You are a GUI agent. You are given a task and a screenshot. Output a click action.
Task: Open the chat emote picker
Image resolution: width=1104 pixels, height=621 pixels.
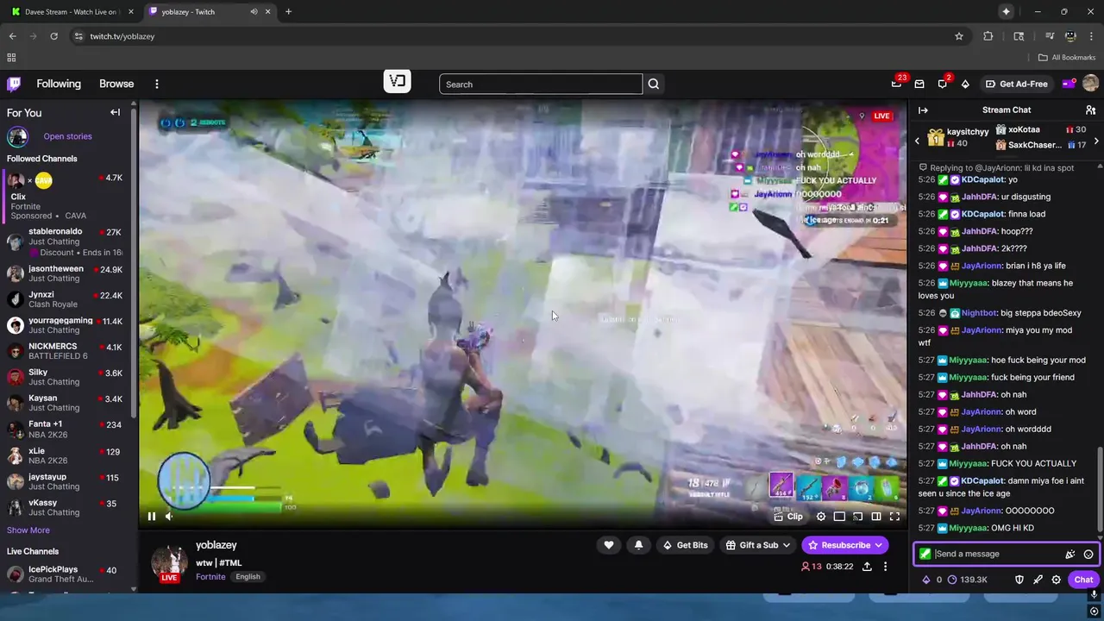(1088, 555)
